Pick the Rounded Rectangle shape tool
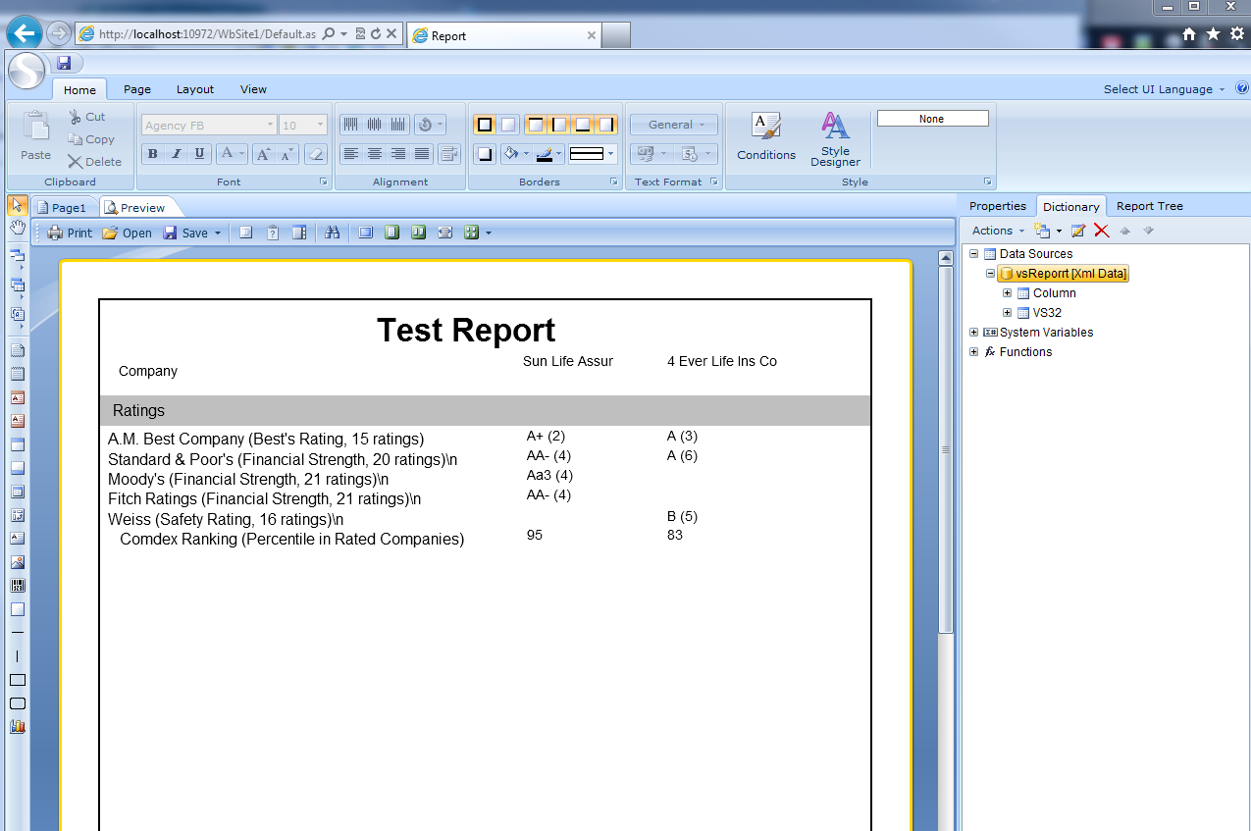1251x831 pixels. pos(17,703)
